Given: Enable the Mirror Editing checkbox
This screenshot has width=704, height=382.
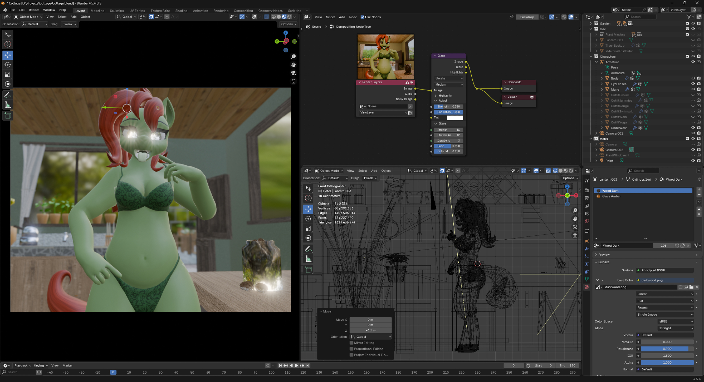Looking at the screenshot, I should (351, 343).
